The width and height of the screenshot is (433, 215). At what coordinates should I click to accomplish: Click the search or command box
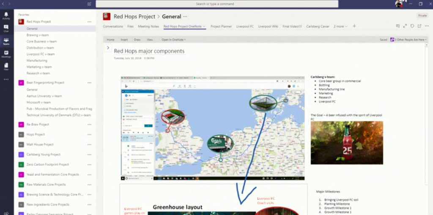216,4
